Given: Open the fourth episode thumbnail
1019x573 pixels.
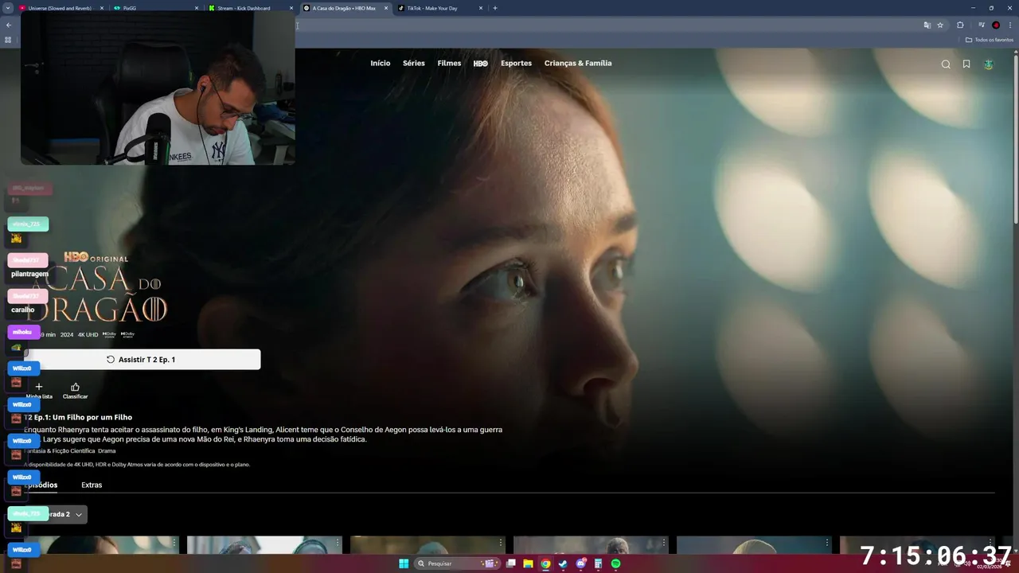Looking at the screenshot, I should point(591,544).
